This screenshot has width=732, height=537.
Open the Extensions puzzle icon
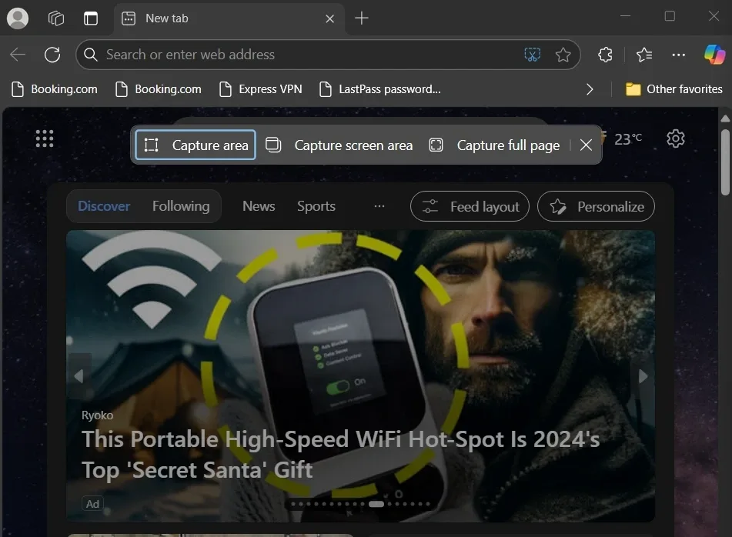[605, 55]
